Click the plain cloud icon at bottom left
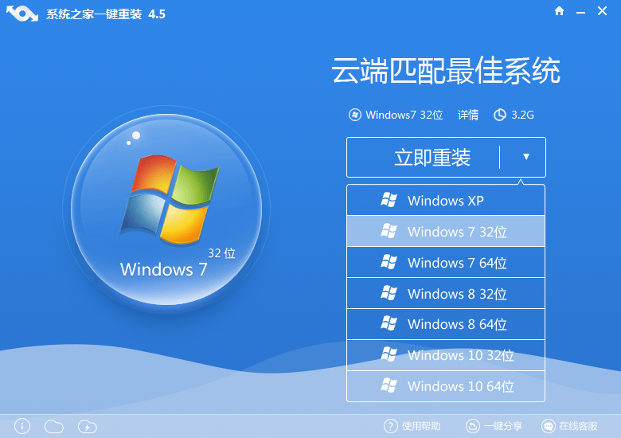 (54, 426)
